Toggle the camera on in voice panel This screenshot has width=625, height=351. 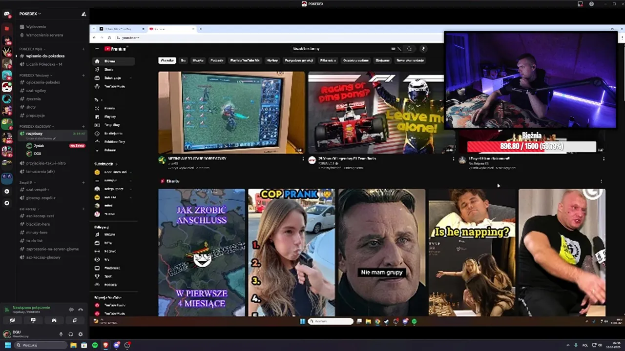pyautogui.click(x=12, y=320)
